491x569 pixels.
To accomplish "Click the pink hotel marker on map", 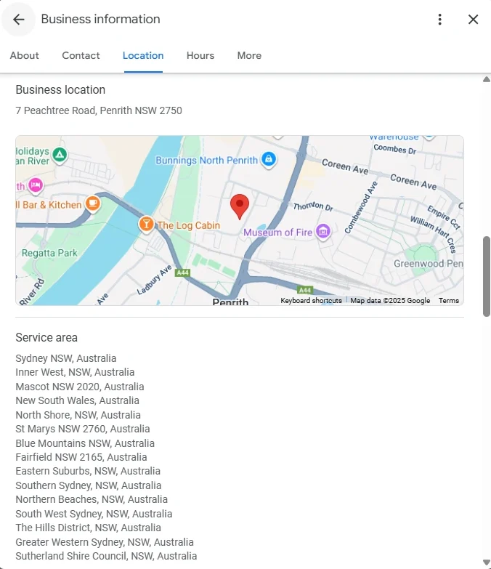I will [36, 185].
